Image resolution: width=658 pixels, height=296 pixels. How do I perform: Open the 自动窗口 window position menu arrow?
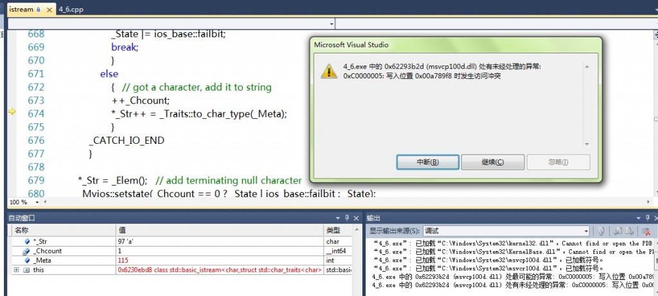(x=338, y=218)
